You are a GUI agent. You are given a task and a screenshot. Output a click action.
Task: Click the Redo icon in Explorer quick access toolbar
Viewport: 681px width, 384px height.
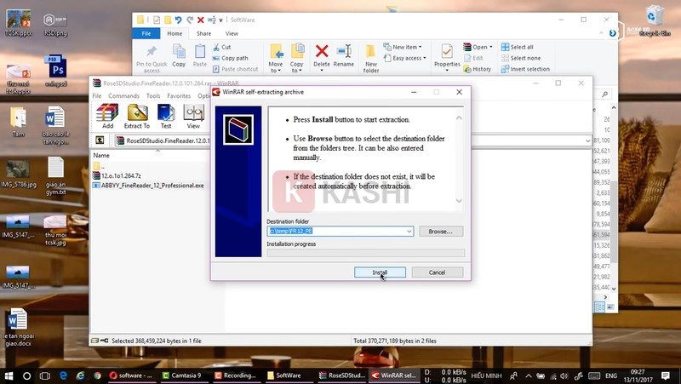pyautogui.click(x=190, y=20)
